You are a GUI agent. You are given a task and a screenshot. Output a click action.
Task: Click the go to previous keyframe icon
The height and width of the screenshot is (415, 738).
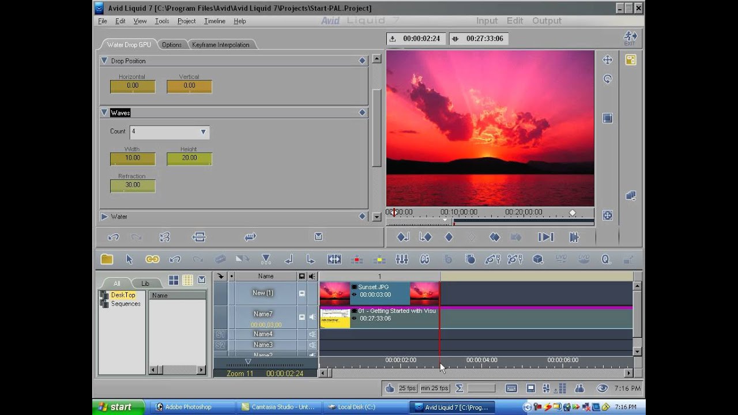[x=403, y=237]
